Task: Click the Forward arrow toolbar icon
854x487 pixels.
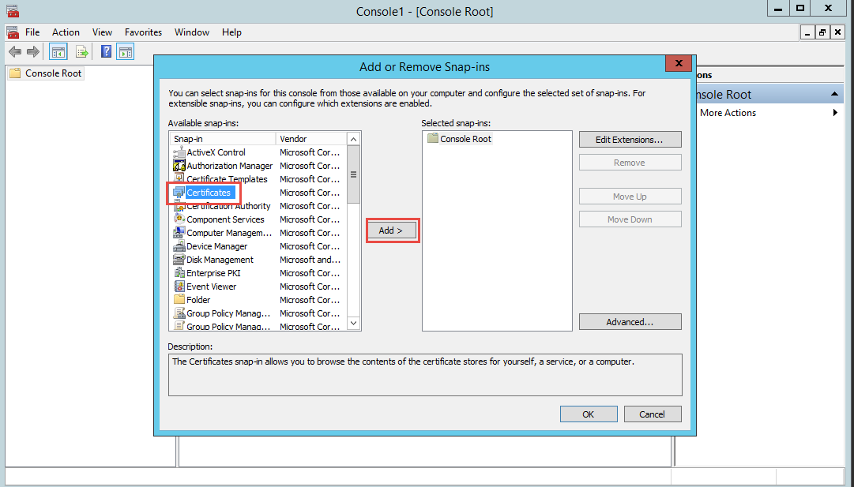Action: click(x=33, y=51)
